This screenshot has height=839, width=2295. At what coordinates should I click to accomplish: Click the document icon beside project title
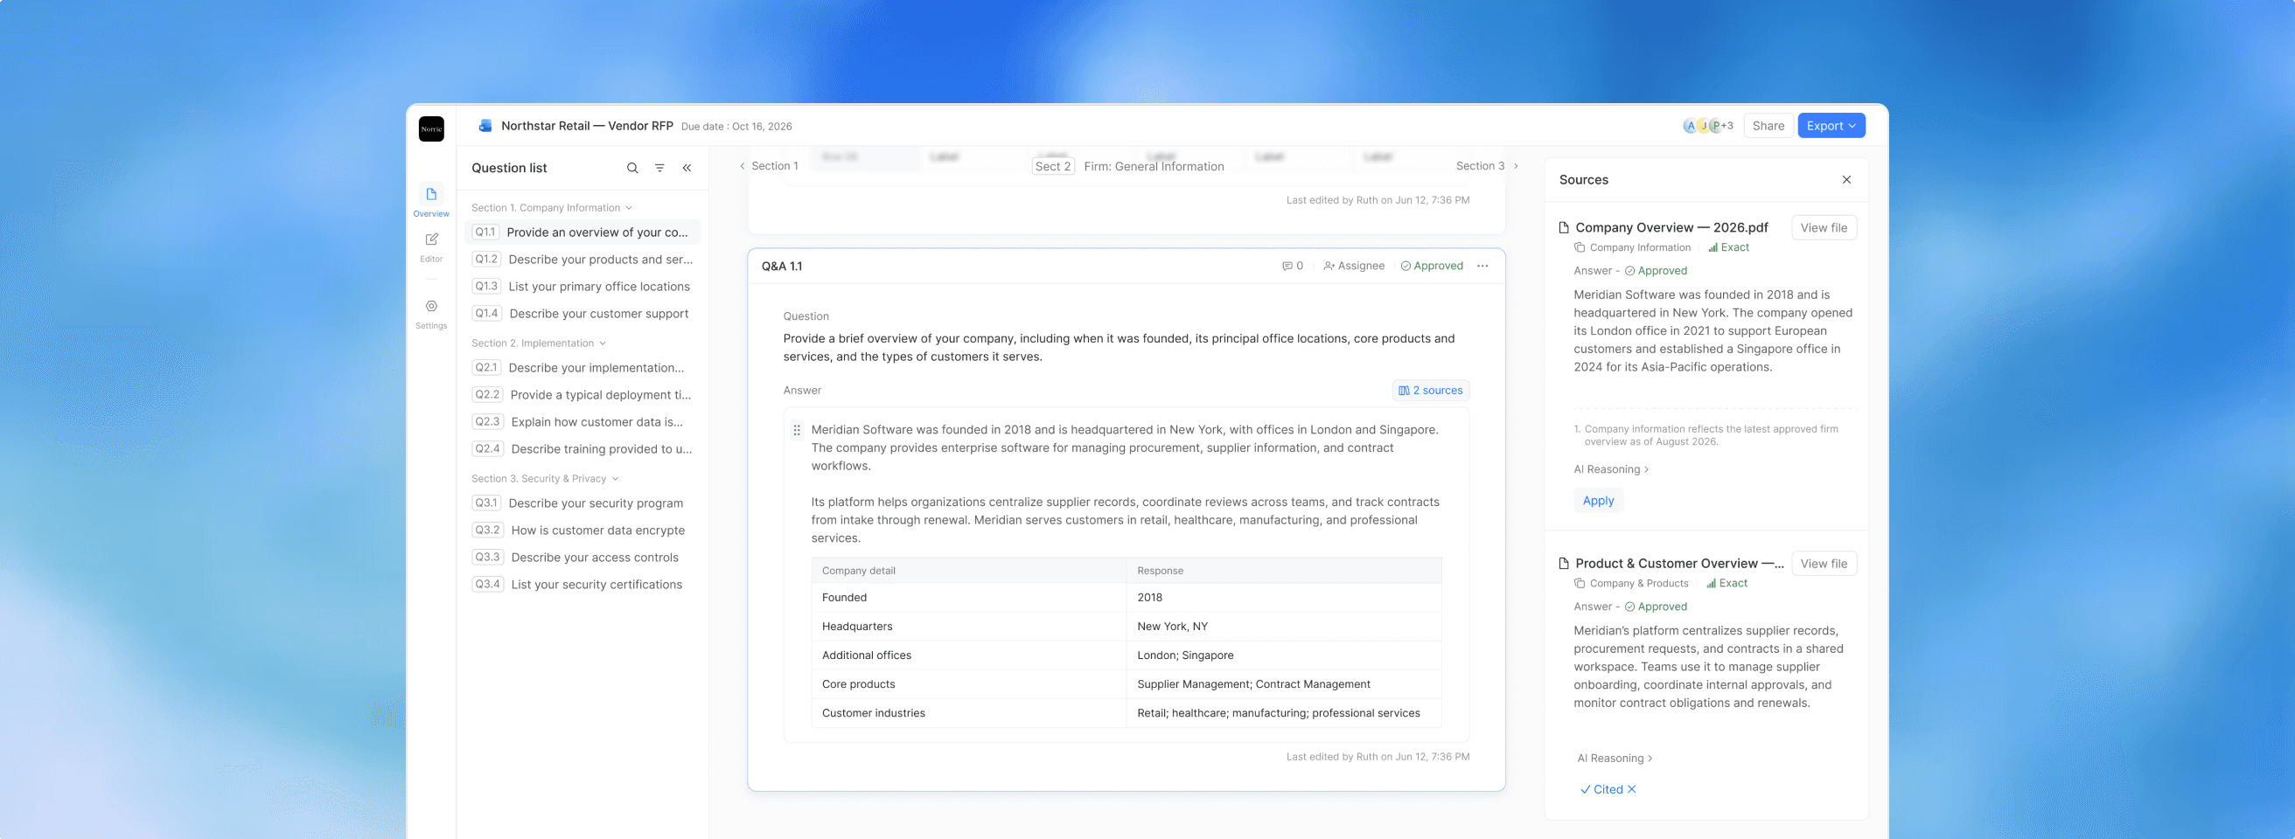[x=485, y=126]
